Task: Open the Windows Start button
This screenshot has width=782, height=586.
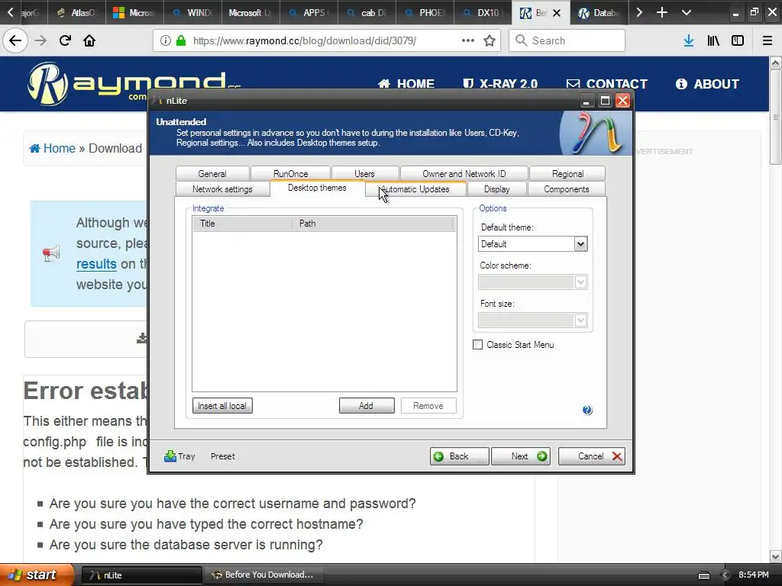Action: coord(37,575)
